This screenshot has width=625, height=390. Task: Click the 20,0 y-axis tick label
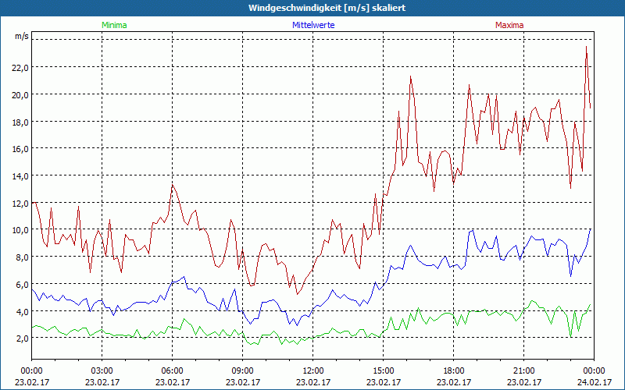coord(20,94)
